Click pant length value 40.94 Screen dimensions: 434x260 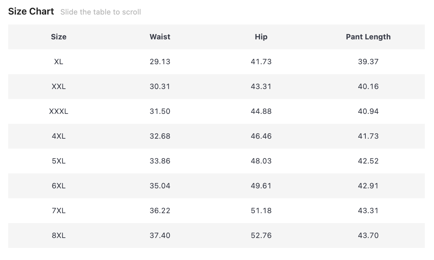[x=368, y=111]
